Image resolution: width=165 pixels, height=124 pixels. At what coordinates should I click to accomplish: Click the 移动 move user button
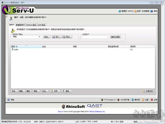point(45,91)
